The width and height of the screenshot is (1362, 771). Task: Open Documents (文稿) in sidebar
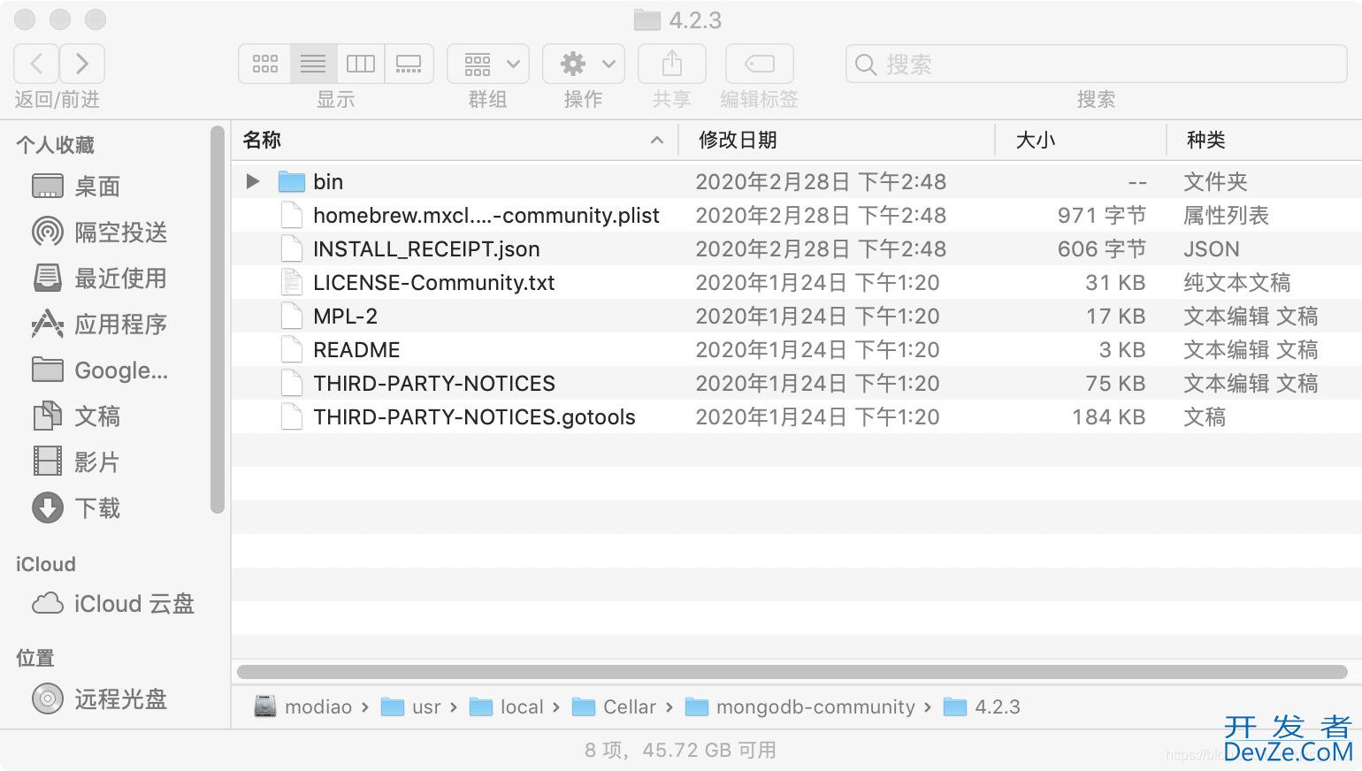[76, 416]
